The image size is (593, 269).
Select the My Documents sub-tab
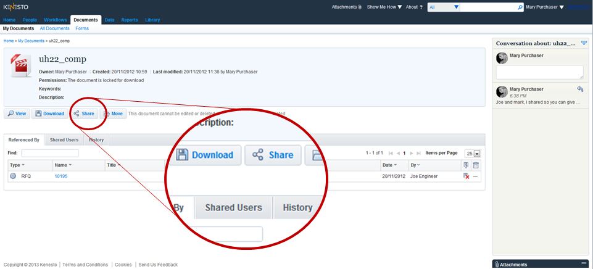tap(19, 28)
